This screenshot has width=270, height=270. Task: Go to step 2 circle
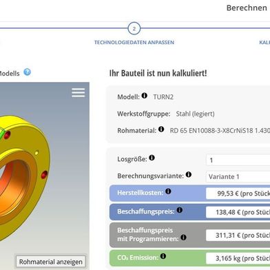point(134,29)
